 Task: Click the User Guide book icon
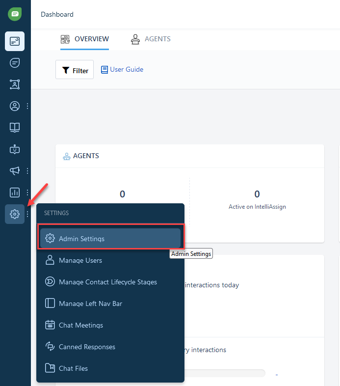tap(105, 70)
